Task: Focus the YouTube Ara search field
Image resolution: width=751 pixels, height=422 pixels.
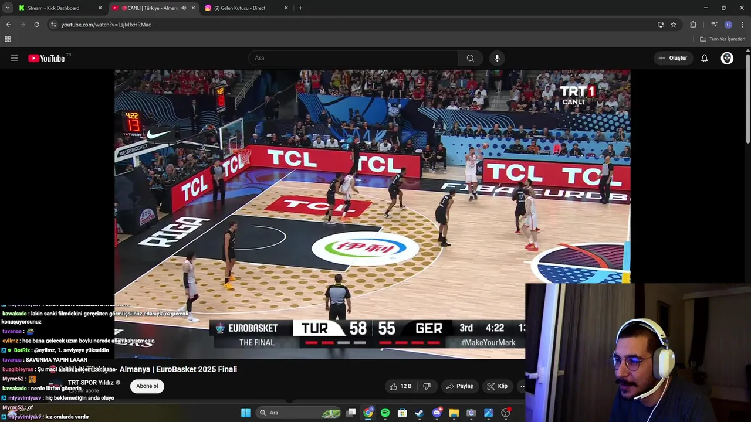Action: click(x=354, y=58)
